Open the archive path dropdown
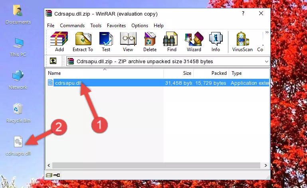Viewport: 307px width, 188px height. tap(266, 62)
